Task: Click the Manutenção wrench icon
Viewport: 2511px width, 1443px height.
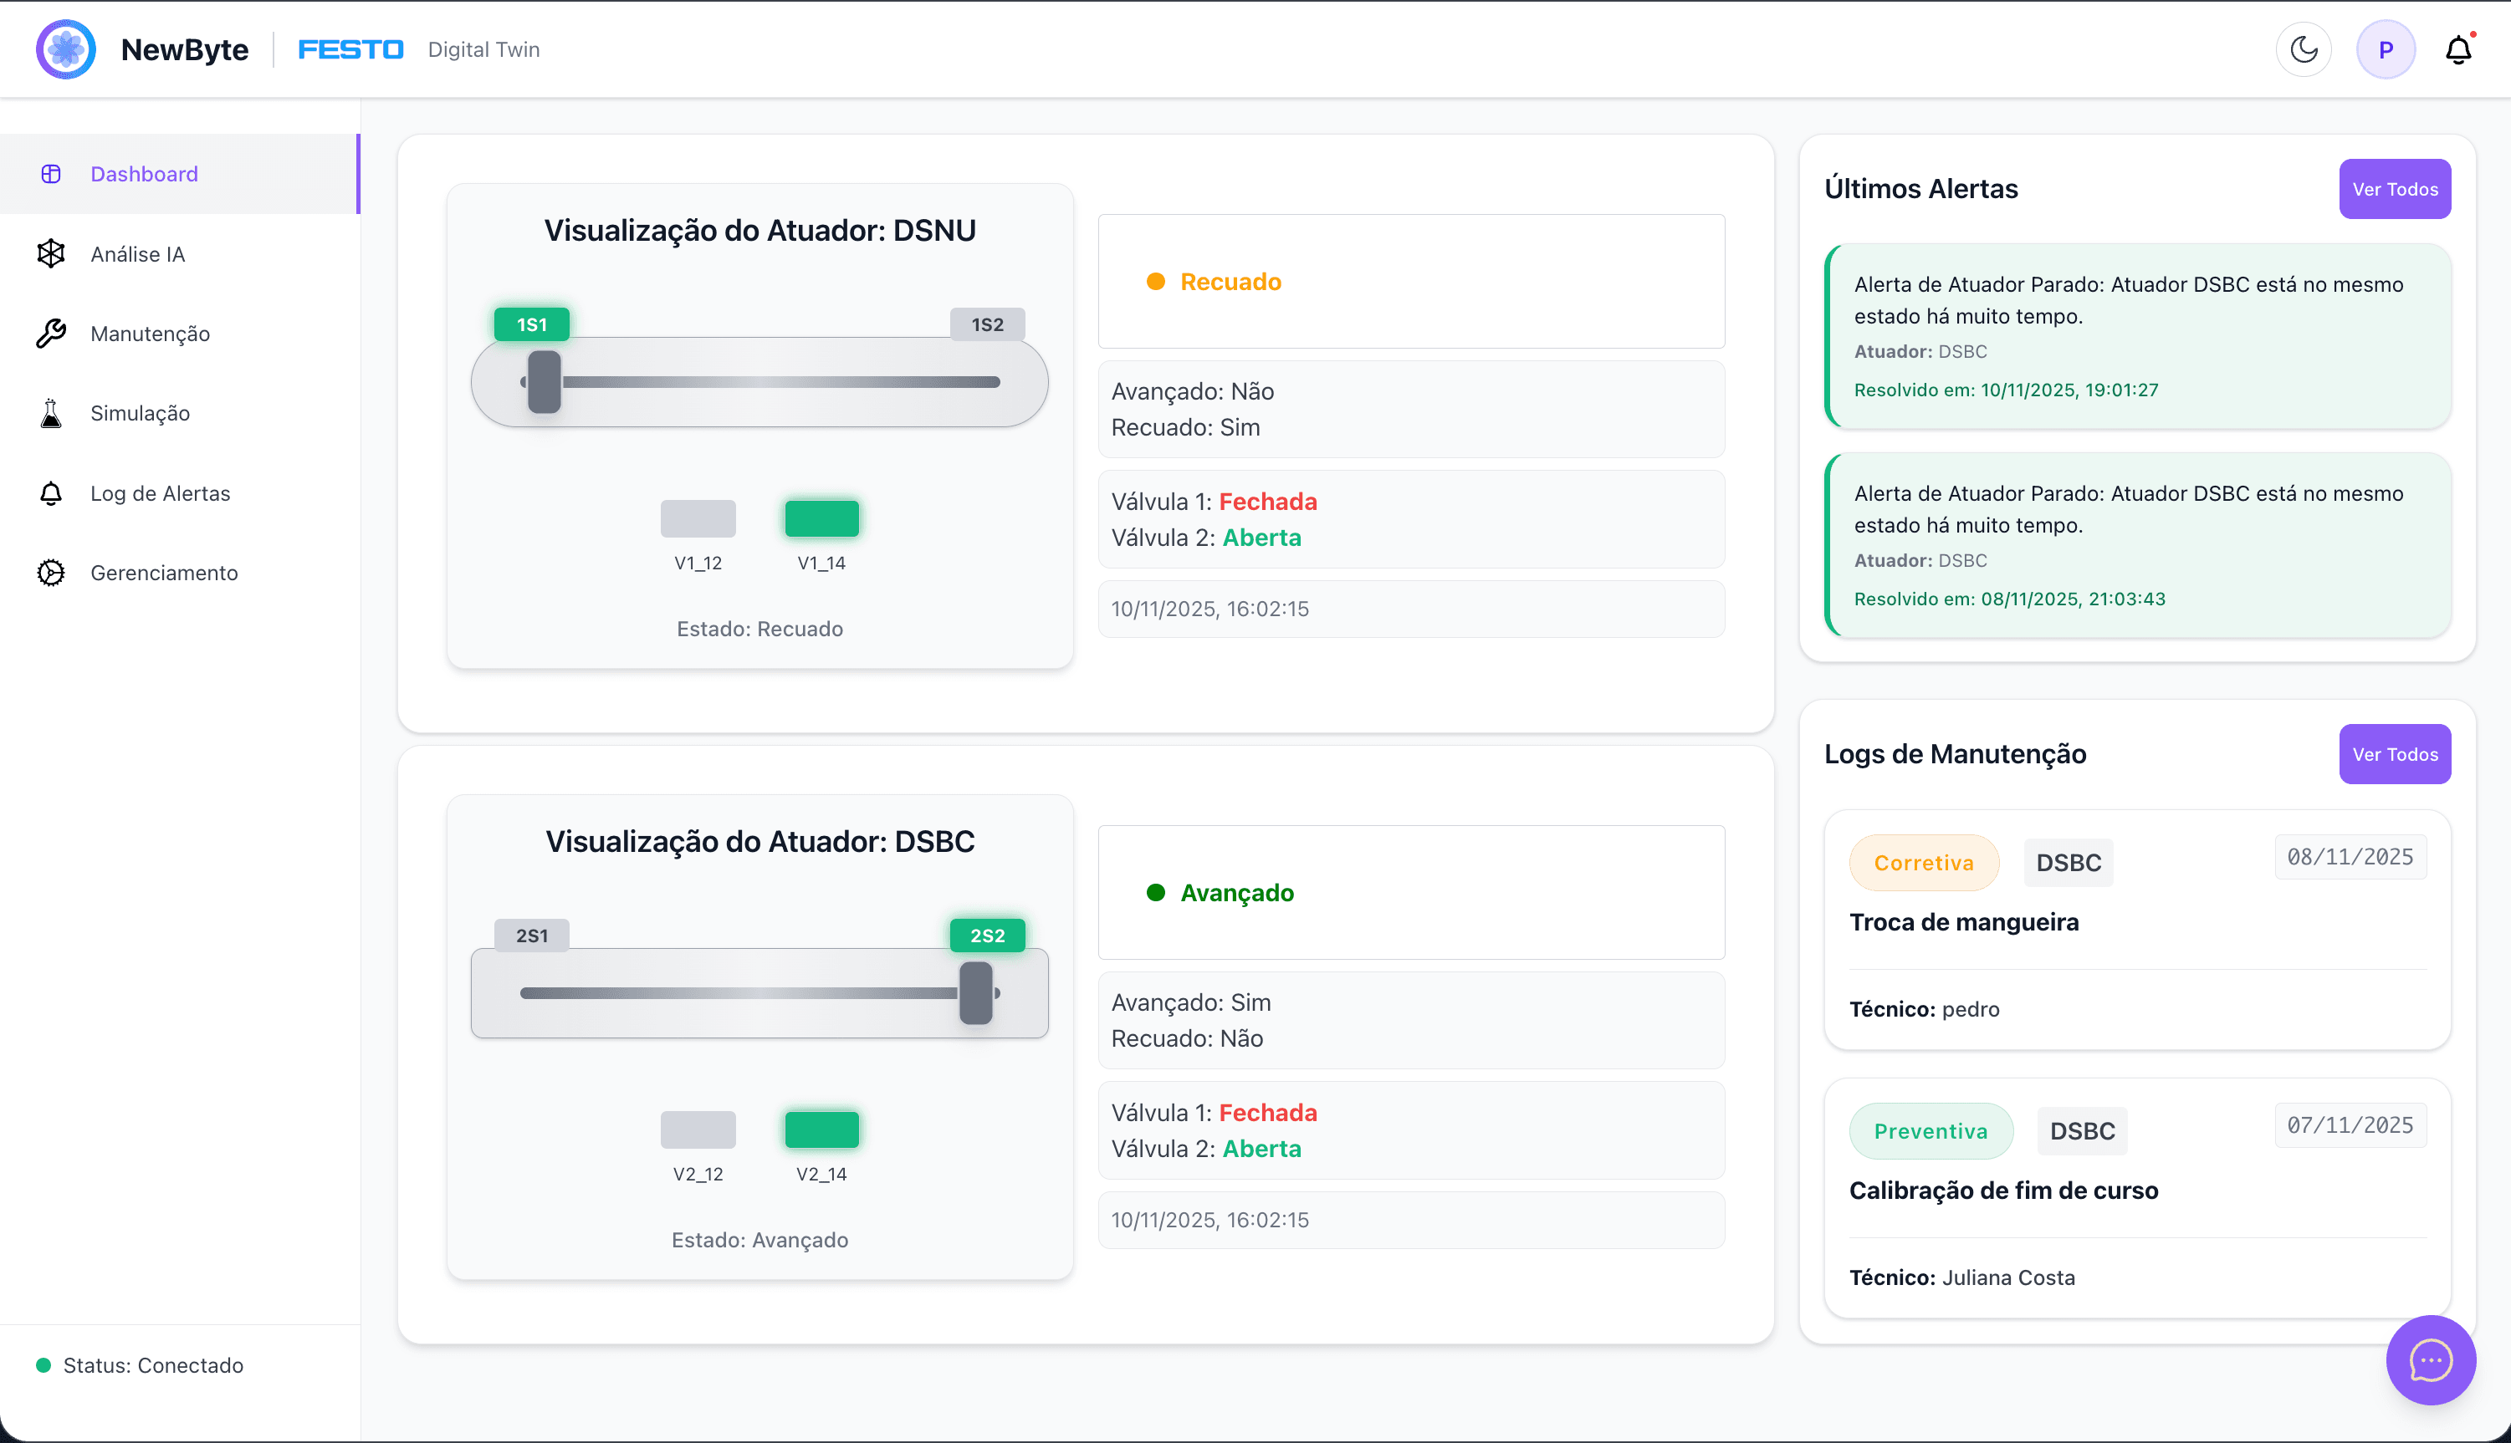Action: click(50, 334)
